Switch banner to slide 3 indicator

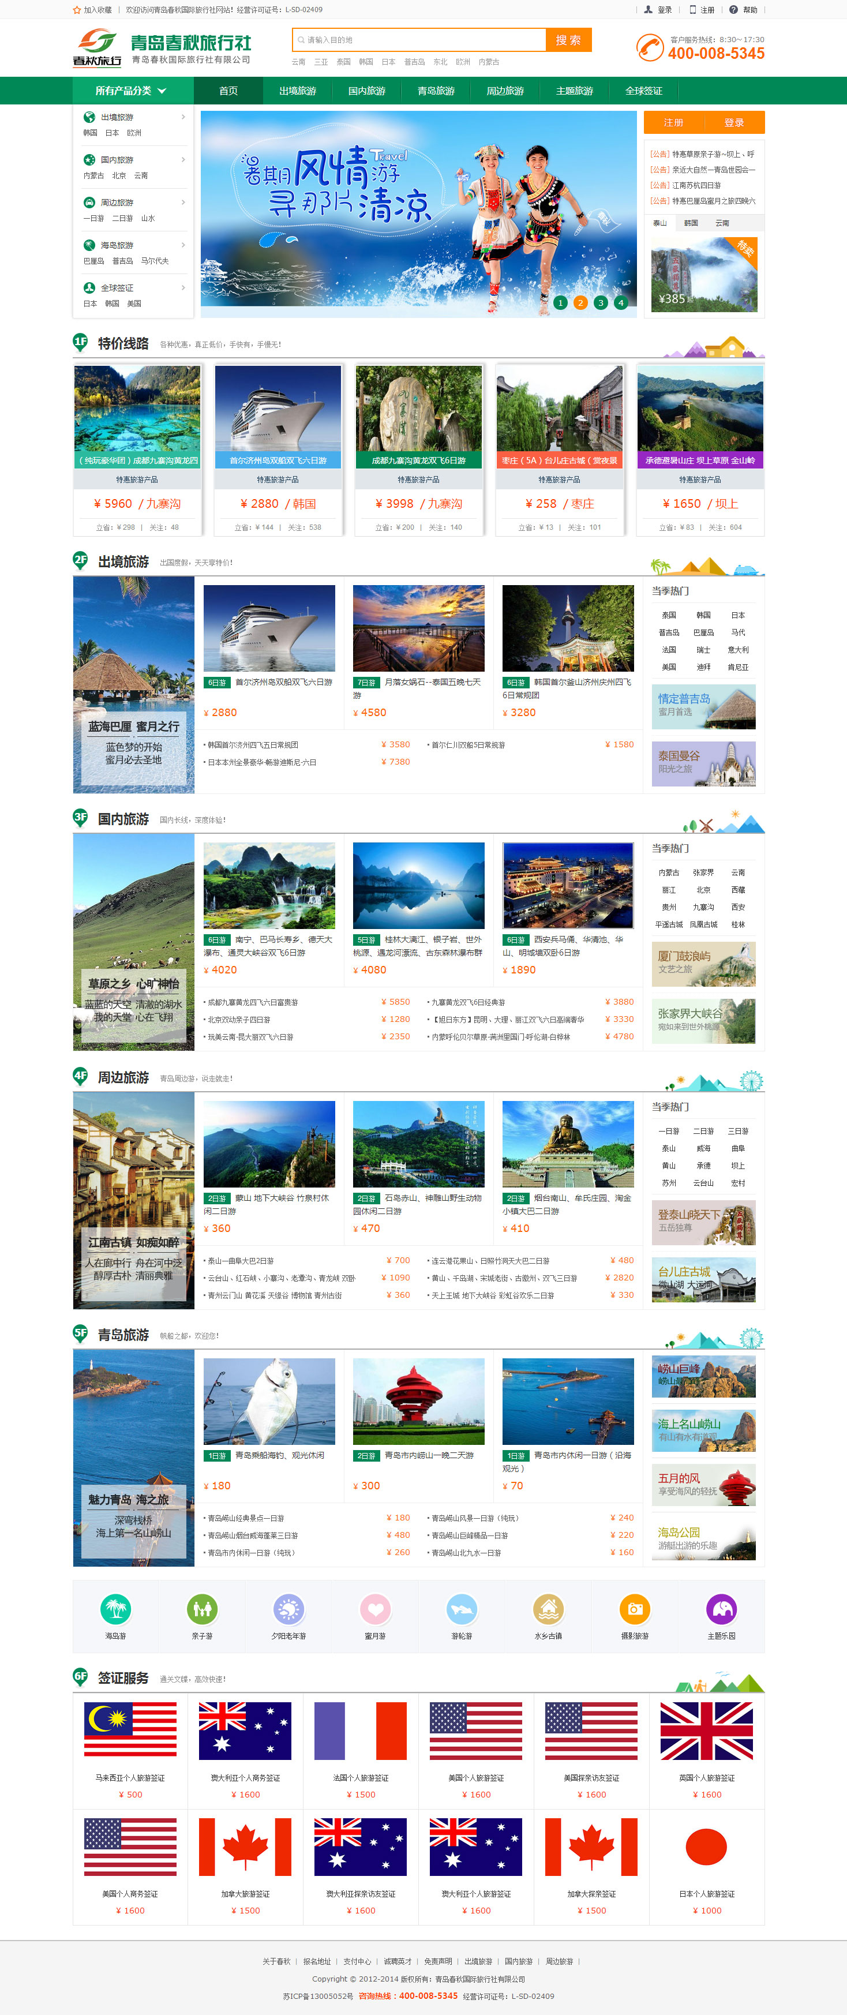point(601,303)
